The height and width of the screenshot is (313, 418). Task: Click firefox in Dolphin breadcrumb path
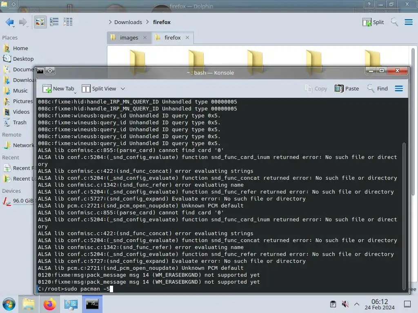pos(162,22)
